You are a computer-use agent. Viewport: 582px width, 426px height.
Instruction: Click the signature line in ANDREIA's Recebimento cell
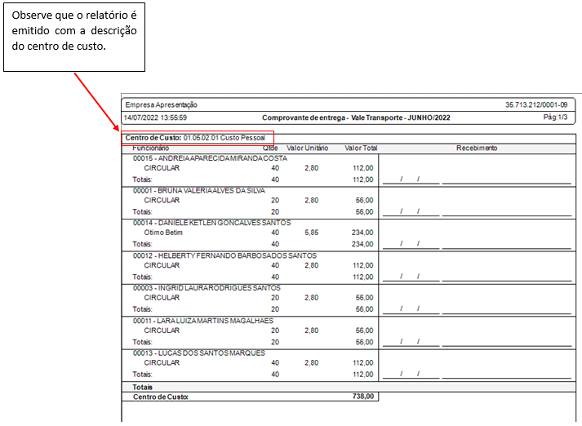tap(507, 183)
